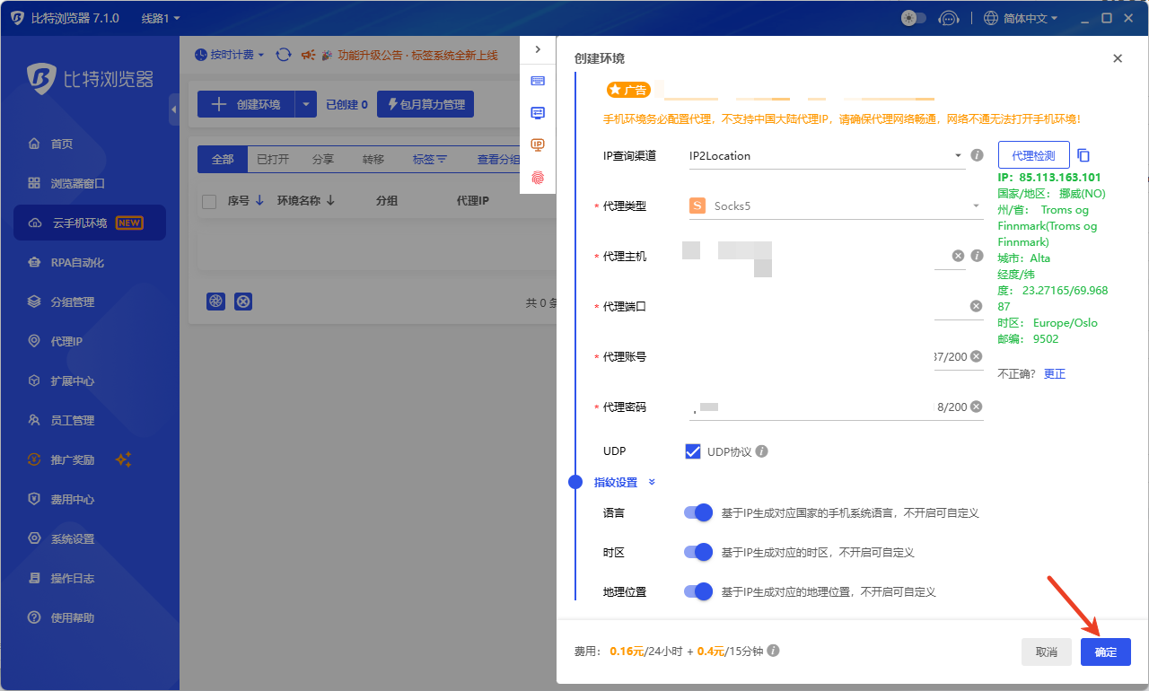Disable the 时区 auto-generate switch
The height and width of the screenshot is (691, 1149).
point(698,552)
